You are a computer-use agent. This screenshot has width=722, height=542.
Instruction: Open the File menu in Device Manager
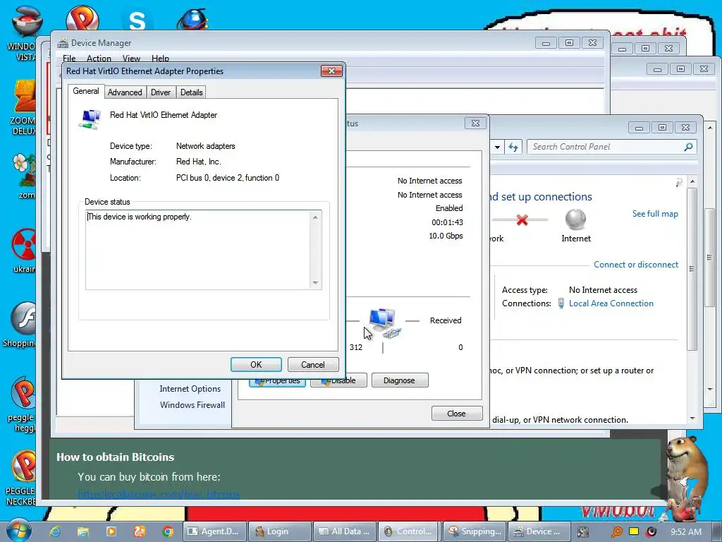(69, 59)
